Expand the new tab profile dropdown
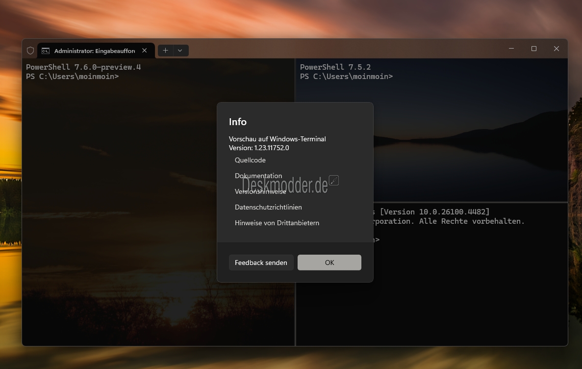 pyautogui.click(x=180, y=51)
